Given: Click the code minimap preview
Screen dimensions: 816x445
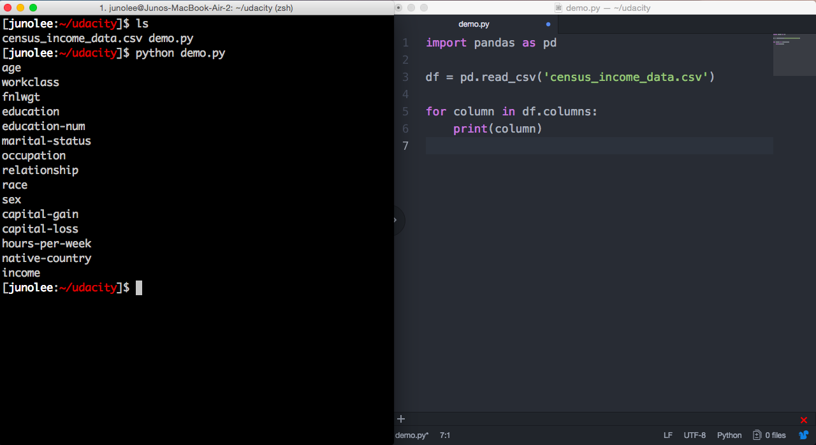Looking at the screenshot, I should coord(794,54).
